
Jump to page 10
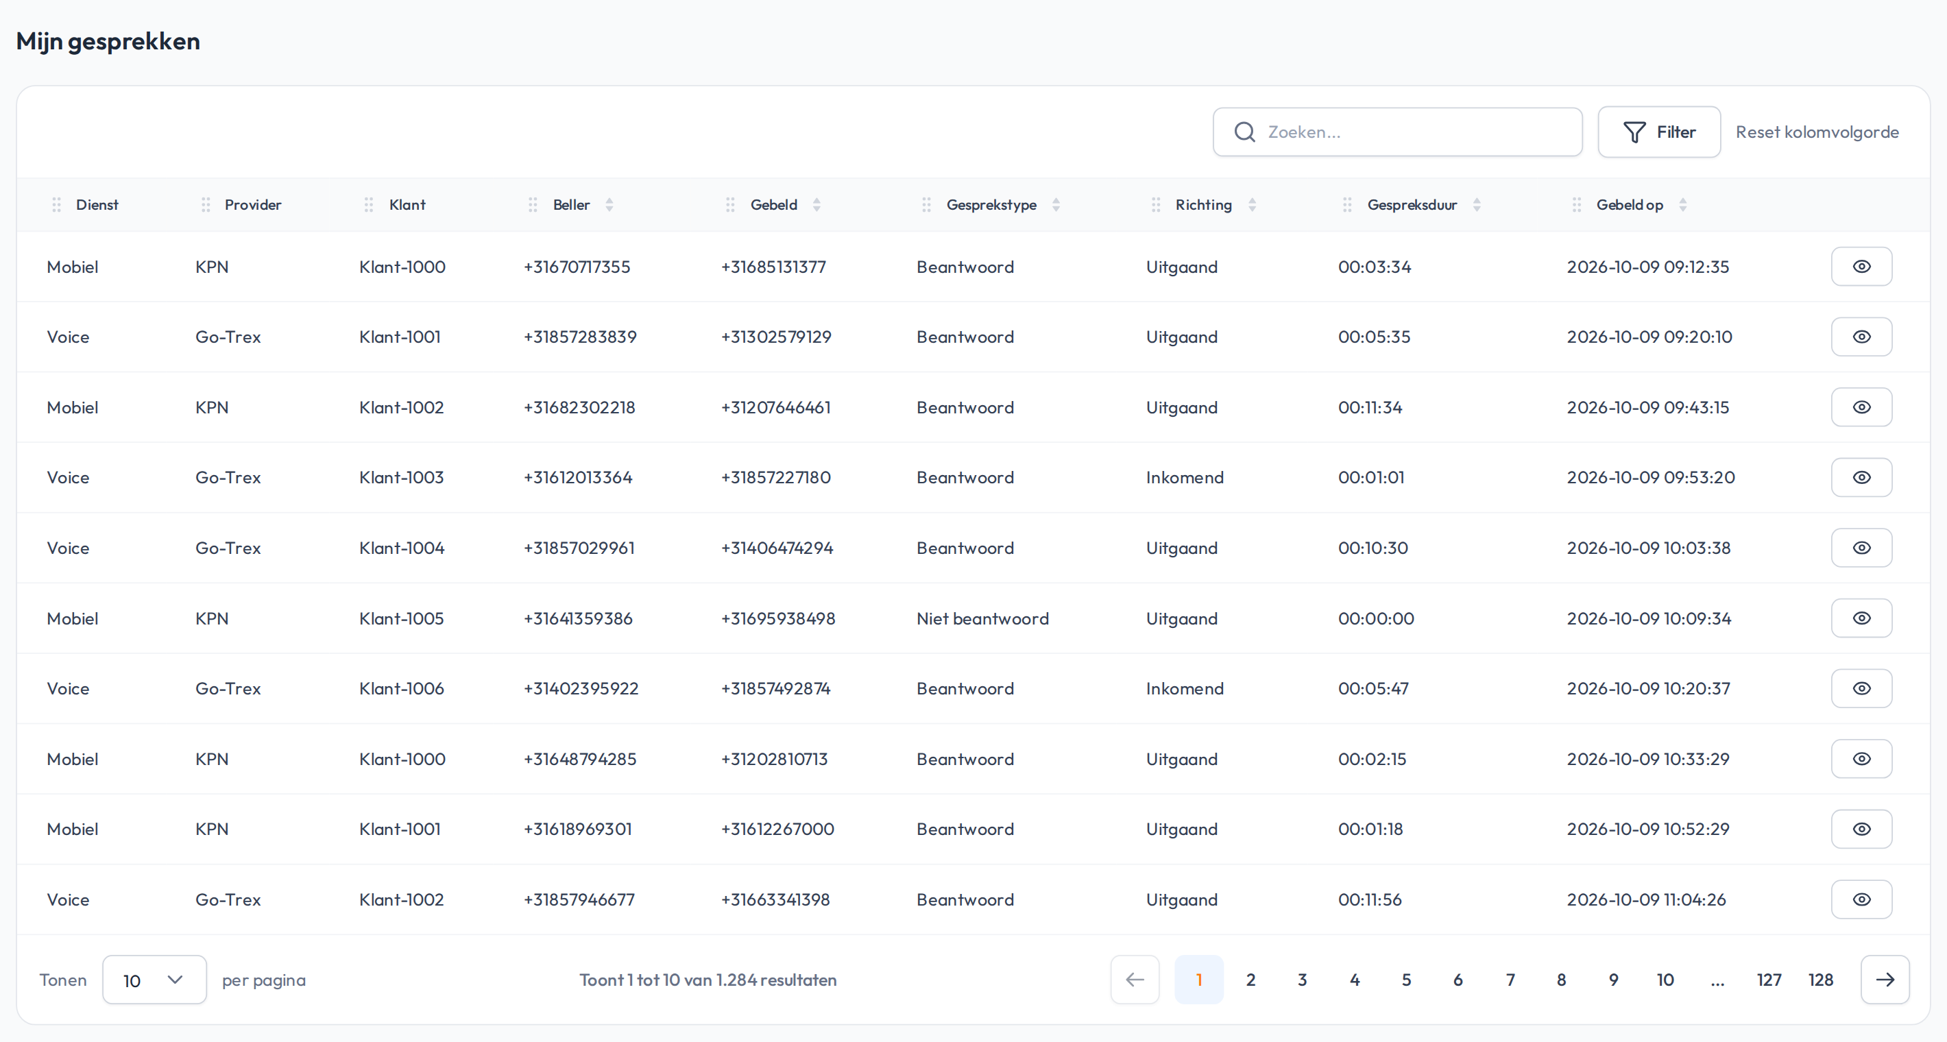point(1665,980)
